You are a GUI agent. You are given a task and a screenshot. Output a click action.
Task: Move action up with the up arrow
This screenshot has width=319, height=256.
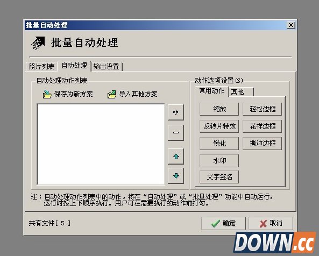pos(176,157)
